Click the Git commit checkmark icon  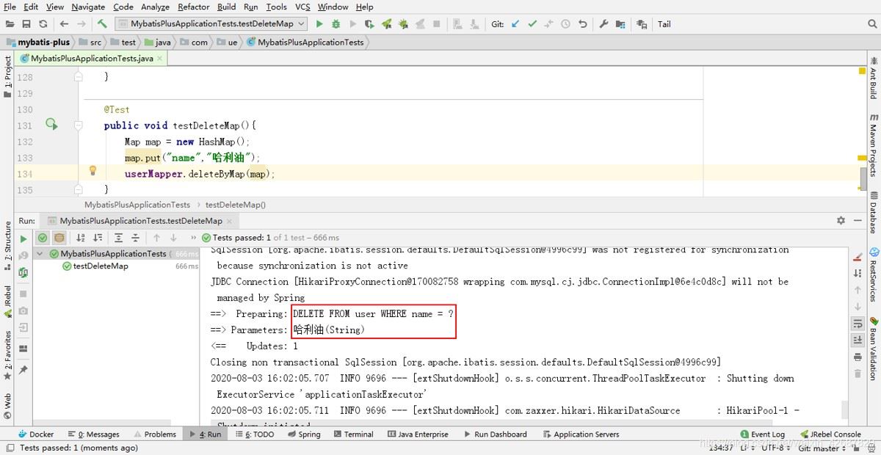coord(532,24)
